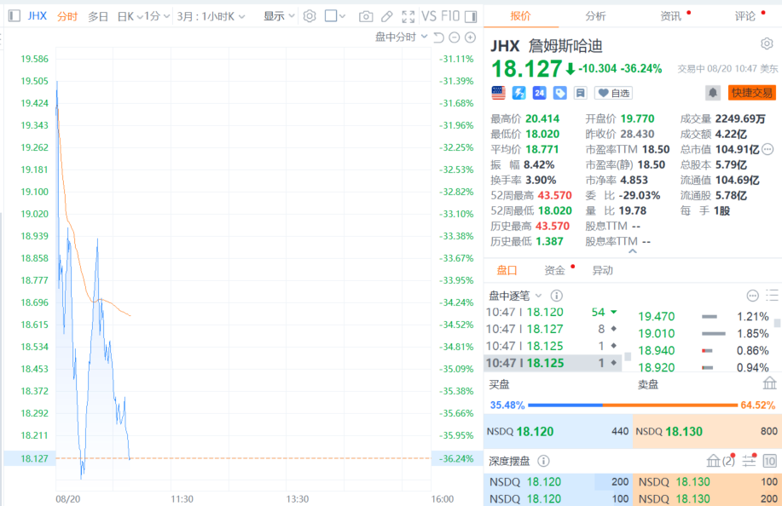Select the 资金 tab
This screenshot has height=506, width=782.
point(554,270)
